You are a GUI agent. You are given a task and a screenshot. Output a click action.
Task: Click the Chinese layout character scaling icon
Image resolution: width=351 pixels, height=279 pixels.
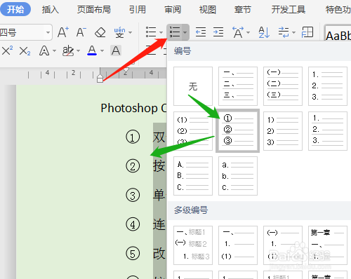click(x=238, y=32)
